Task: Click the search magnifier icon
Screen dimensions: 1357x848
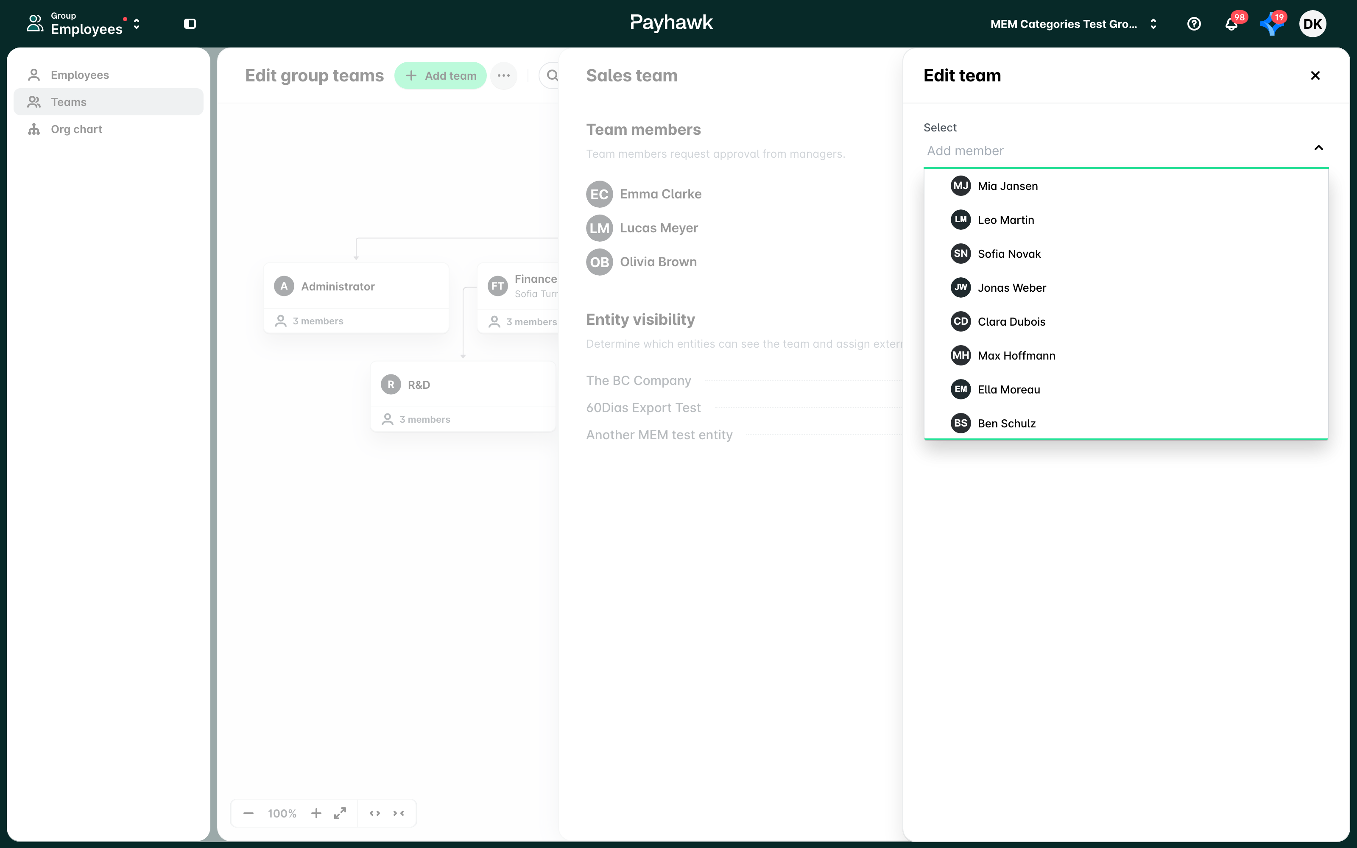Action: pos(552,75)
